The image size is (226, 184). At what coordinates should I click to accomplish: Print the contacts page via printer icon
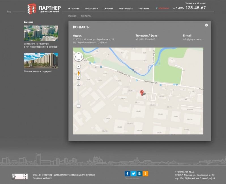click(x=206, y=25)
